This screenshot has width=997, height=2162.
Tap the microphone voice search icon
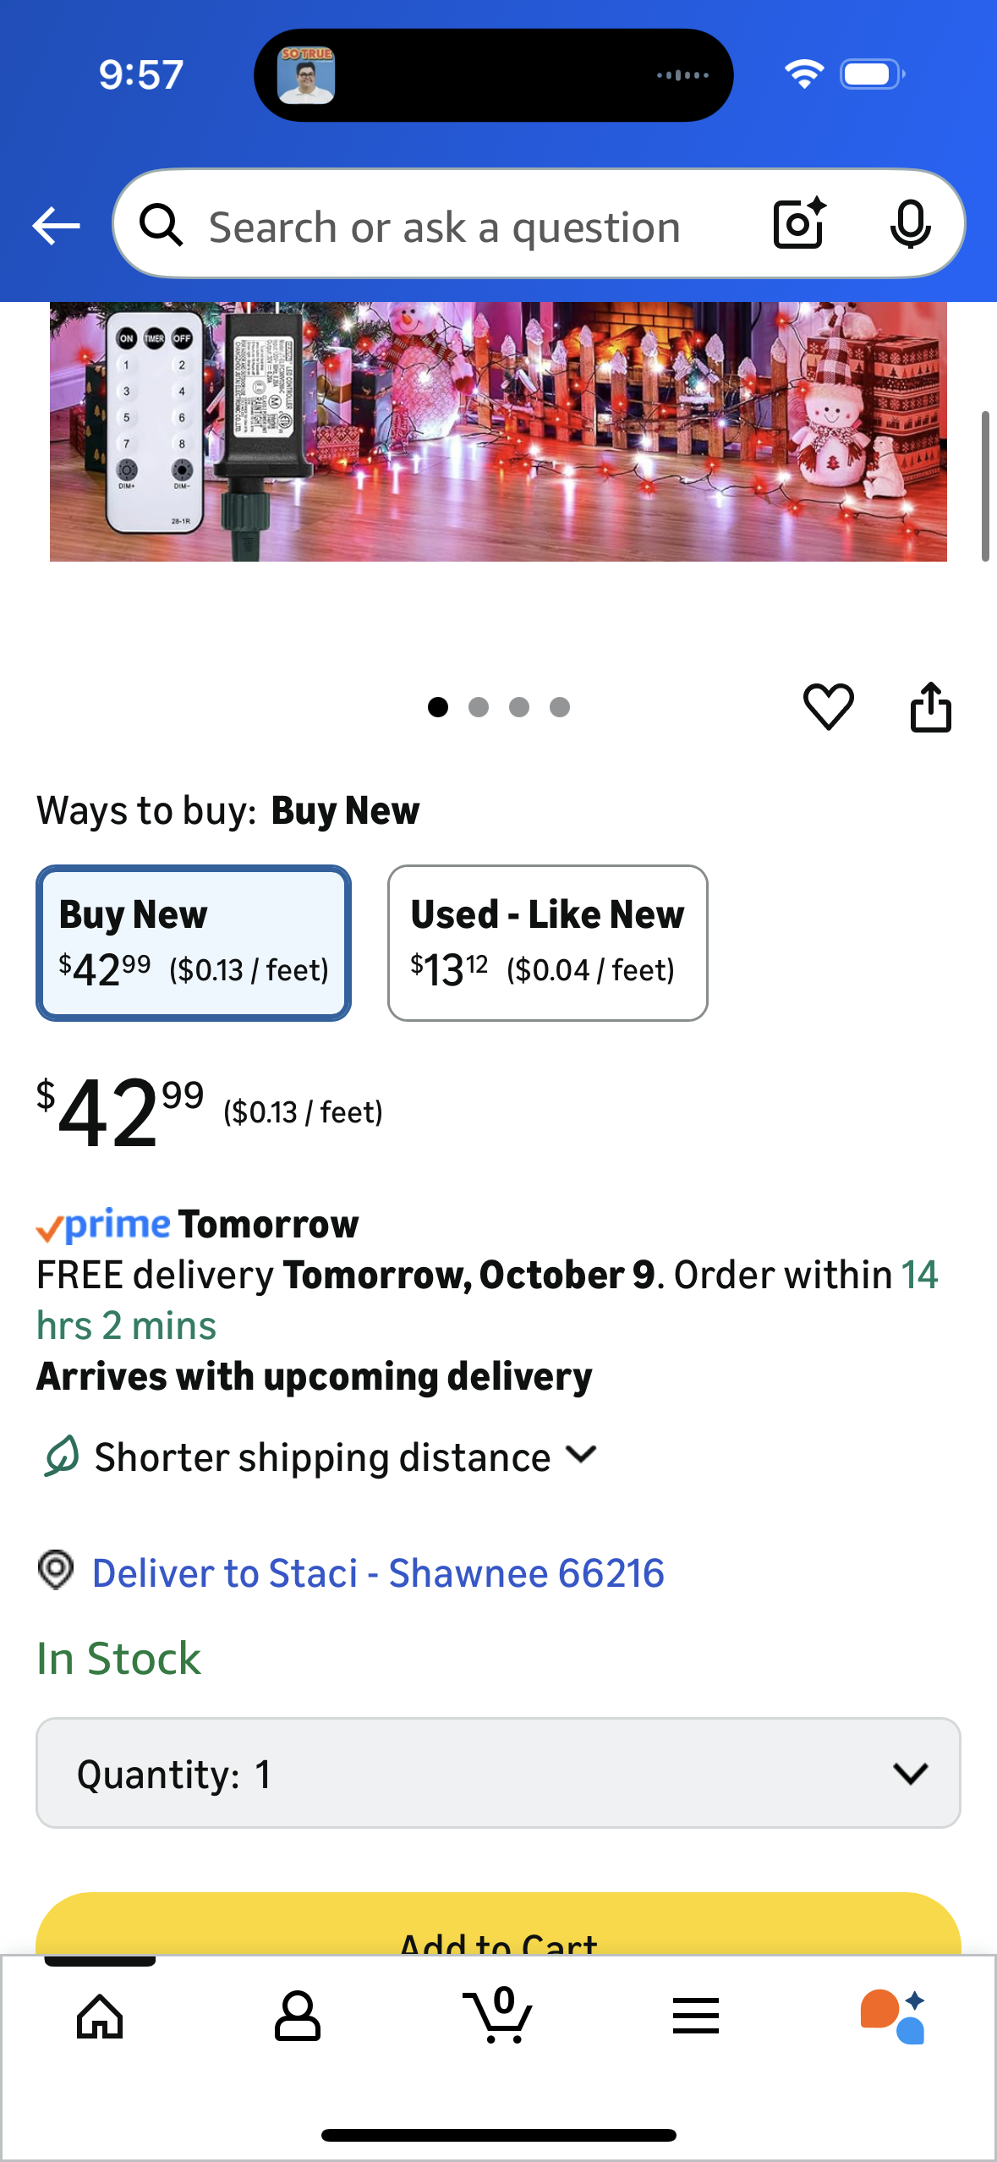point(910,225)
